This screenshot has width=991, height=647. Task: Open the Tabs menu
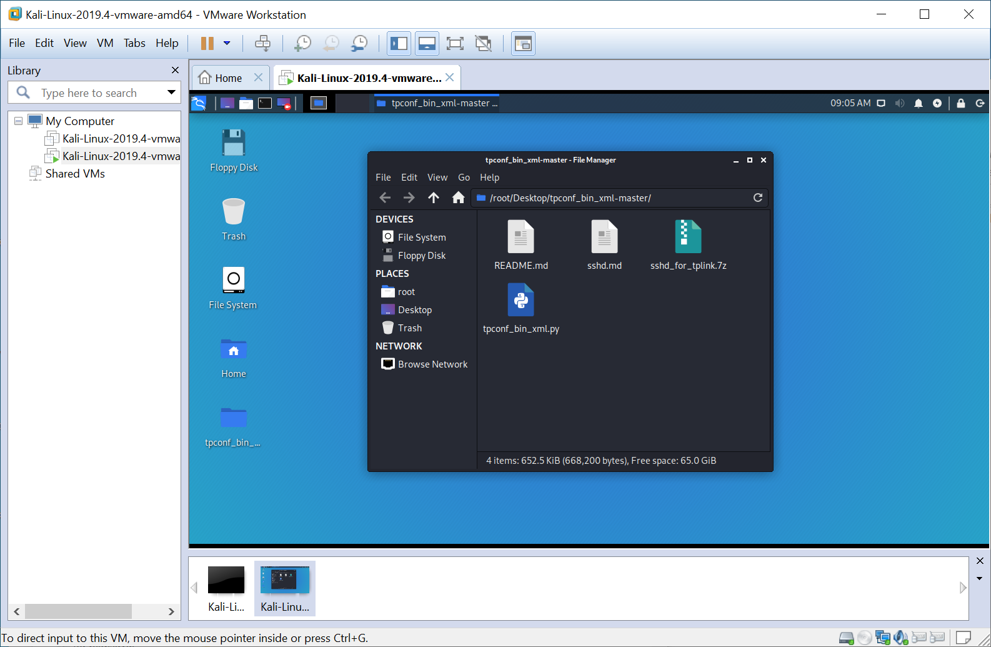[134, 43]
